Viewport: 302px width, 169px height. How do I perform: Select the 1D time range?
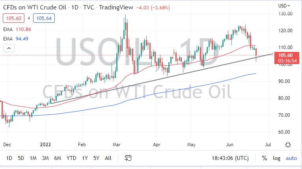point(9,158)
